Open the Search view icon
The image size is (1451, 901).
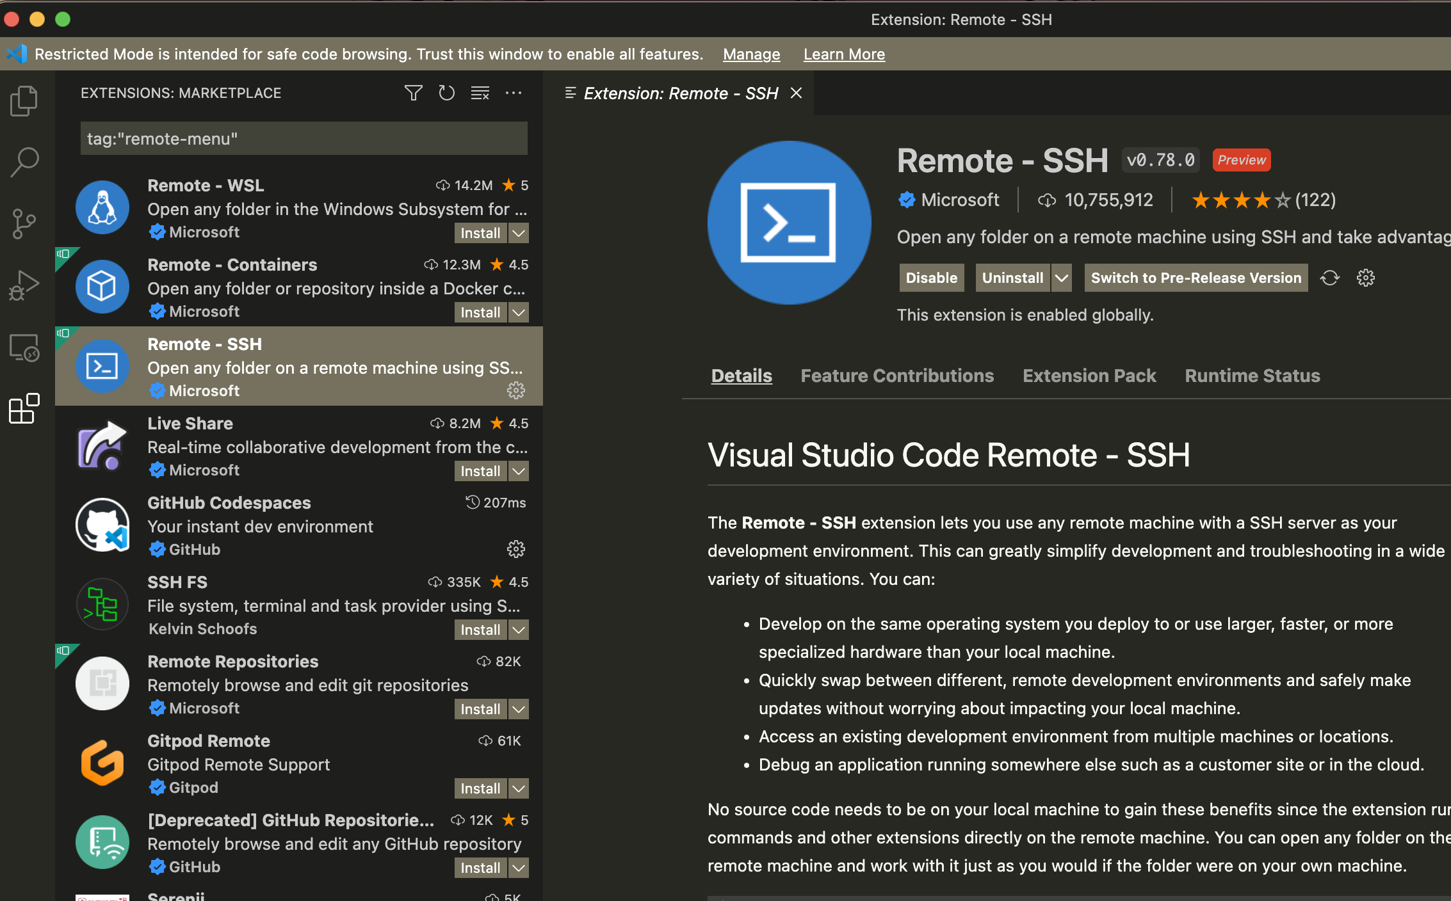[24, 162]
